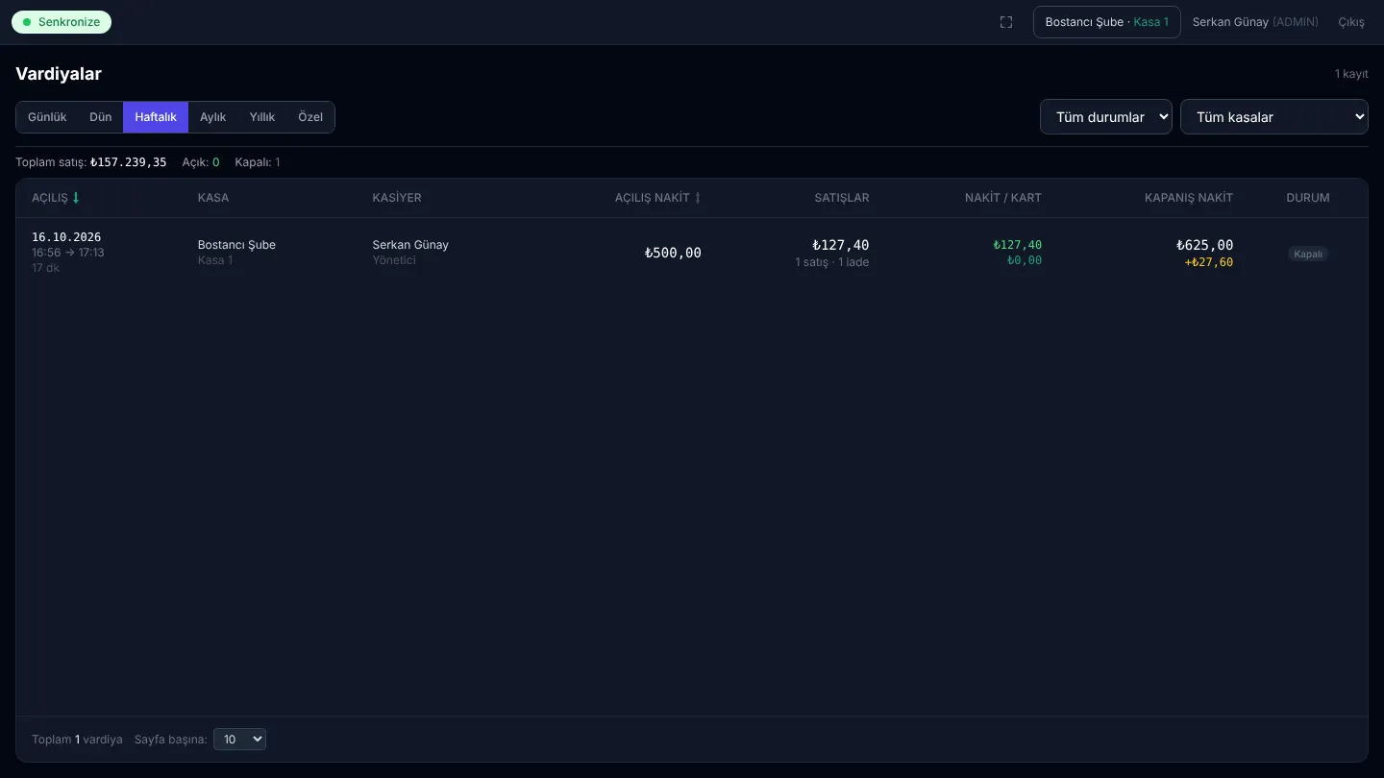Click the 1 satış · 1 iade text
This screenshot has width=1384, height=778.
(x=832, y=262)
